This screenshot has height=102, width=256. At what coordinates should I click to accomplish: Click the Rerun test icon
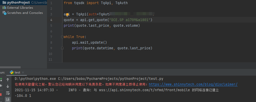[x=1, y=79]
